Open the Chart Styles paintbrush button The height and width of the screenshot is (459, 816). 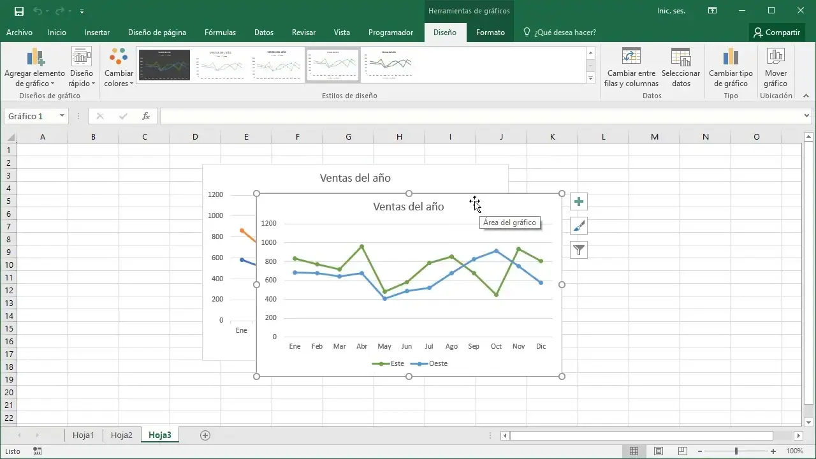pyautogui.click(x=578, y=226)
